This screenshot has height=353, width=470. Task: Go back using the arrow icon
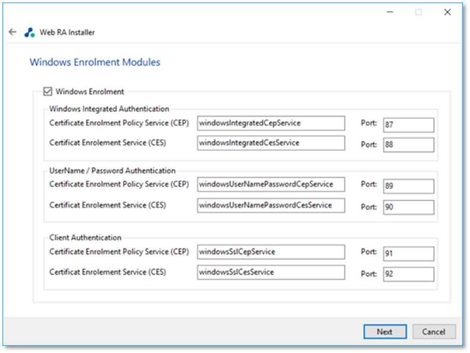12,31
